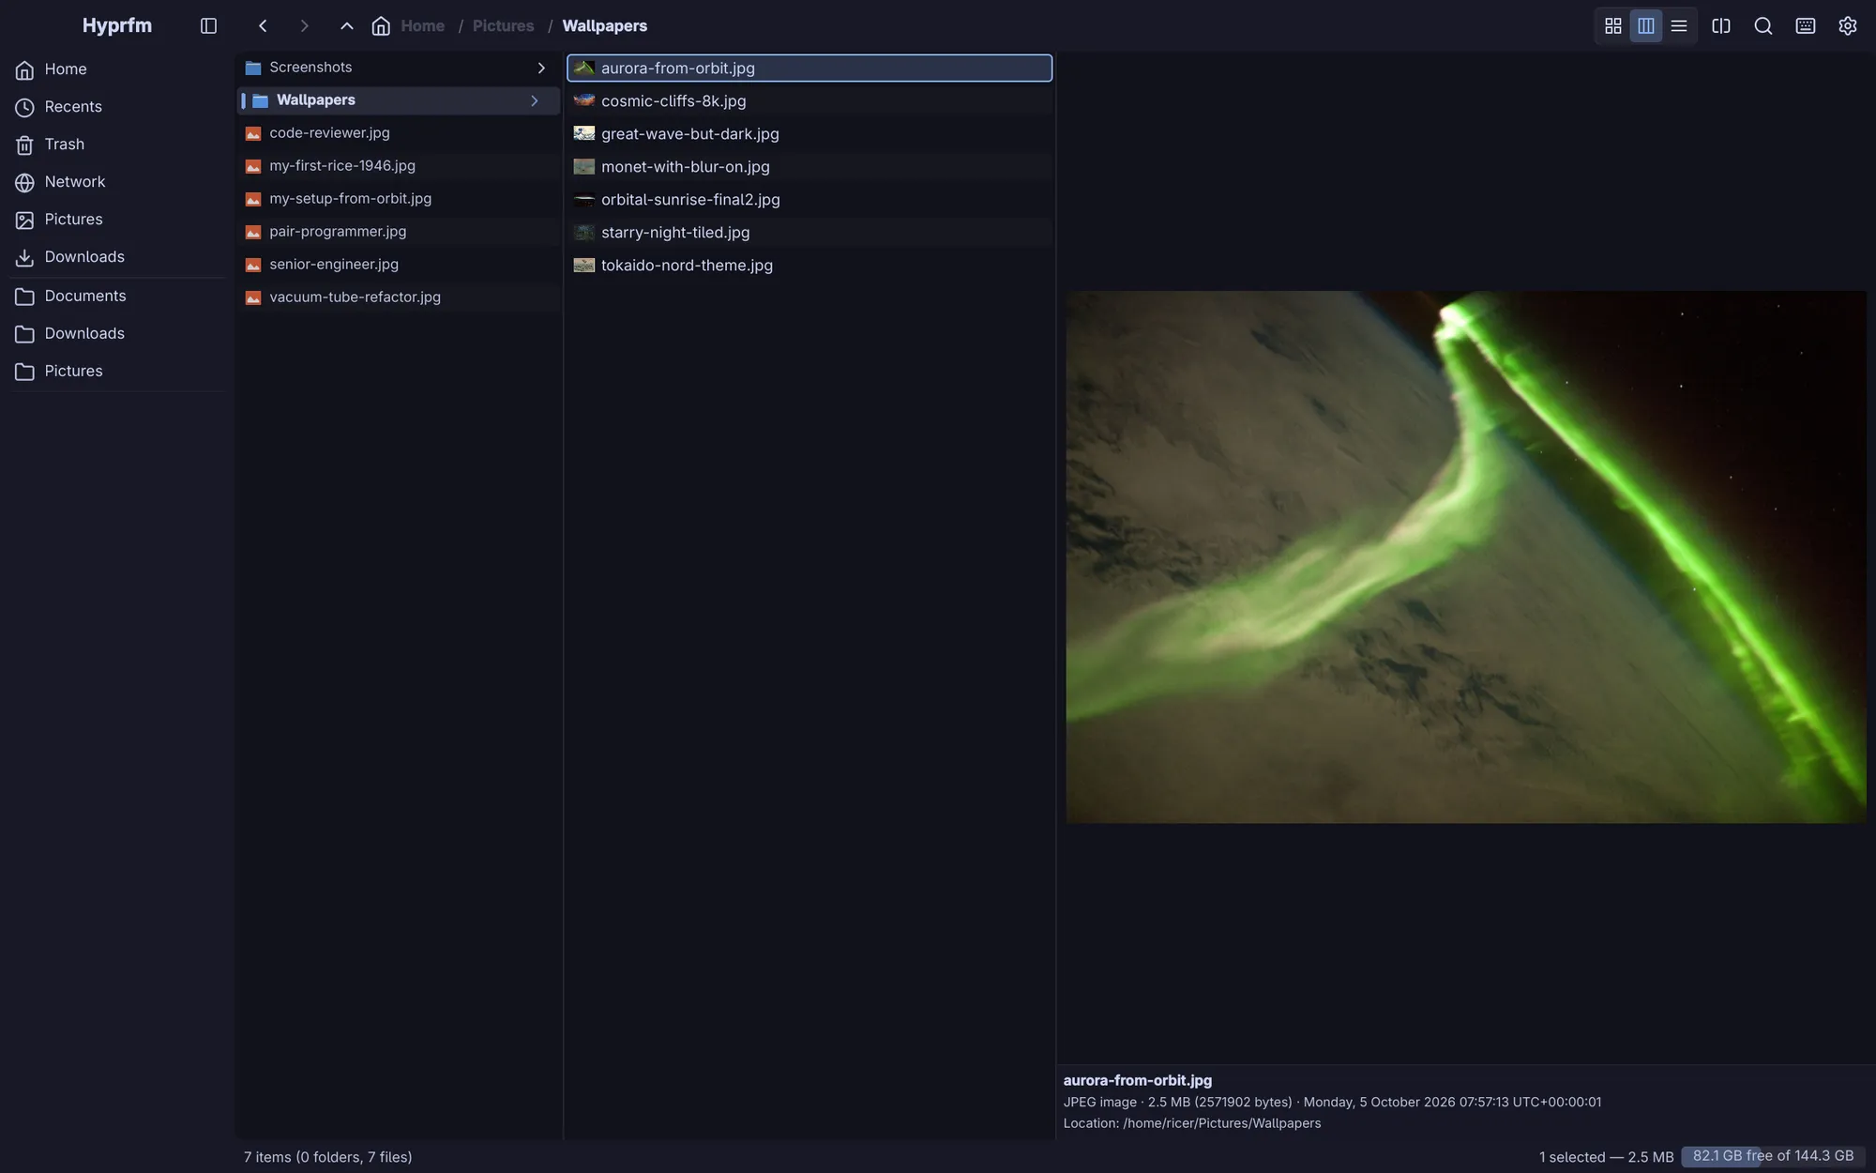Go forward with the right arrow
This screenshot has height=1173, width=1876.
coord(304,26)
